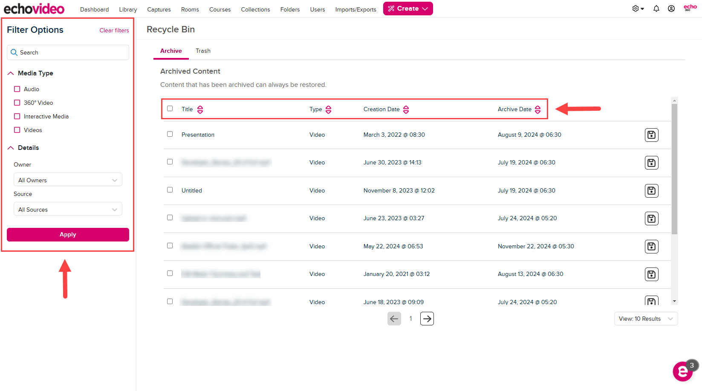702x391 pixels.
Task: Switch to the Trash tab
Action: [203, 51]
